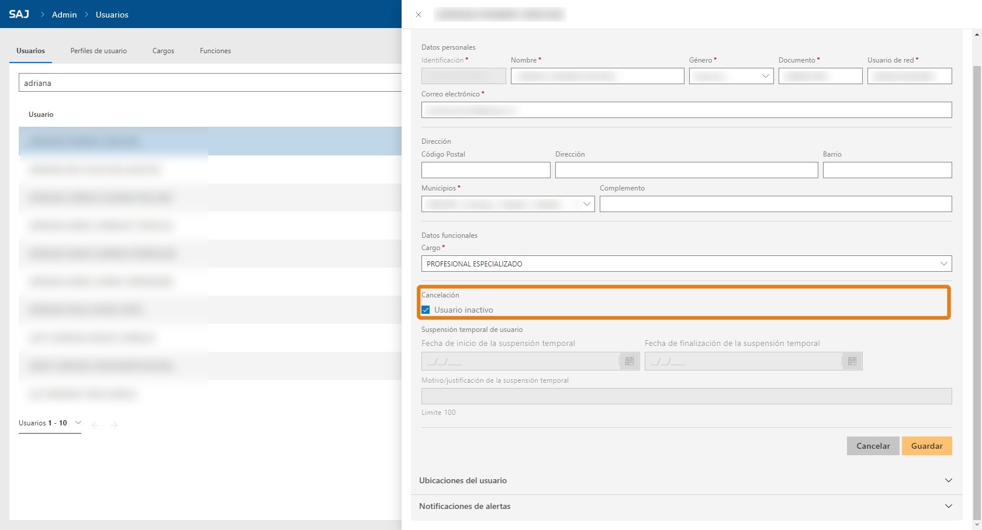Switch to the Funciones tab
This screenshot has height=530, width=982.
[x=215, y=51]
